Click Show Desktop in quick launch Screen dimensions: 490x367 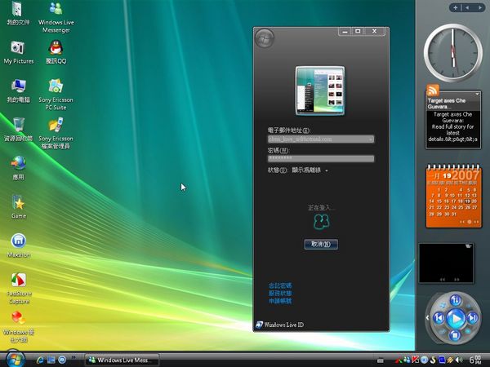tap(51, 360)
